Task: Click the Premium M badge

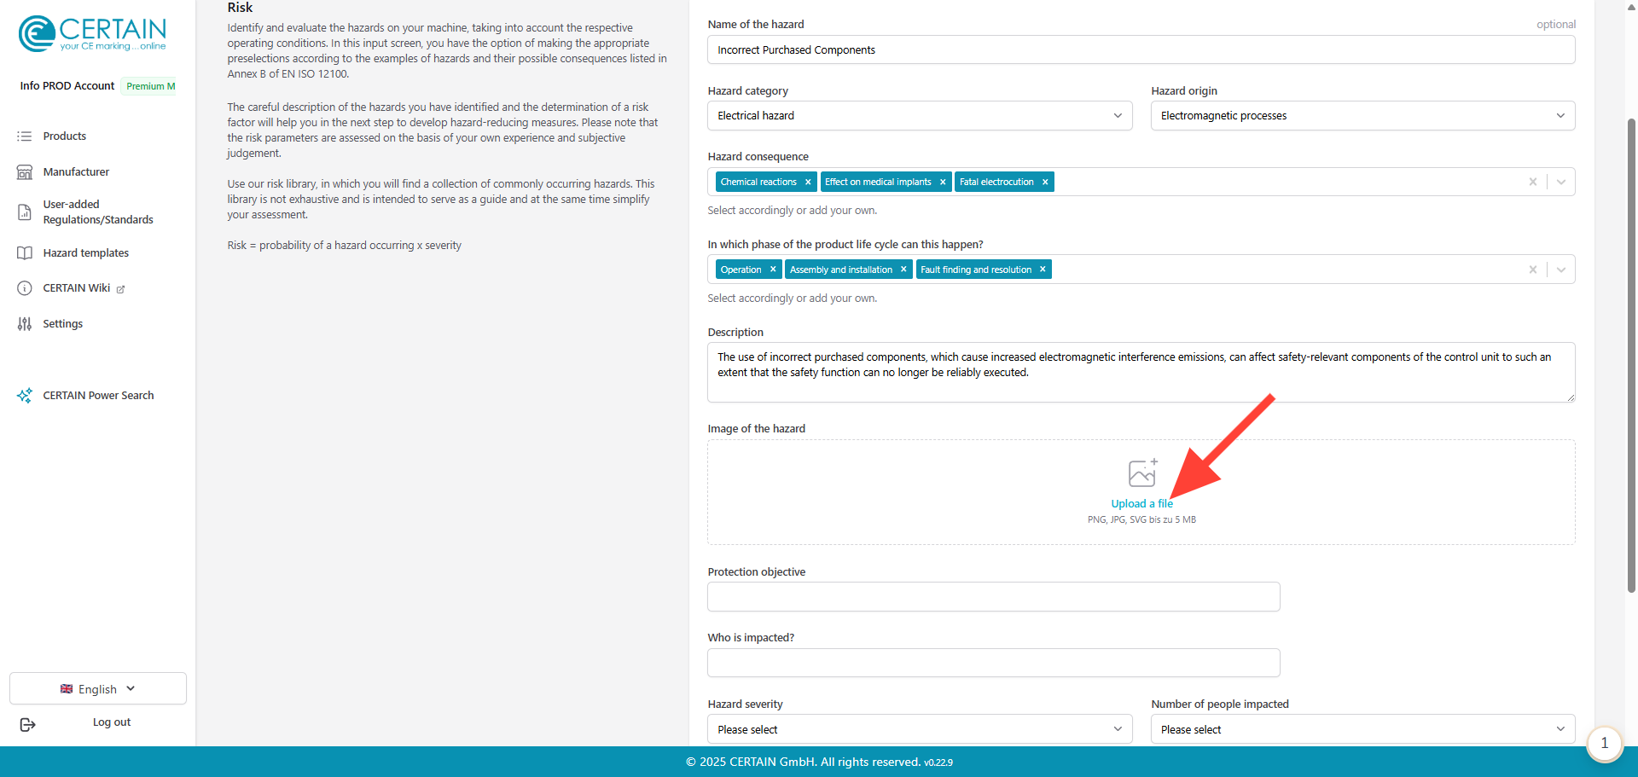Action: coord(151,86)
